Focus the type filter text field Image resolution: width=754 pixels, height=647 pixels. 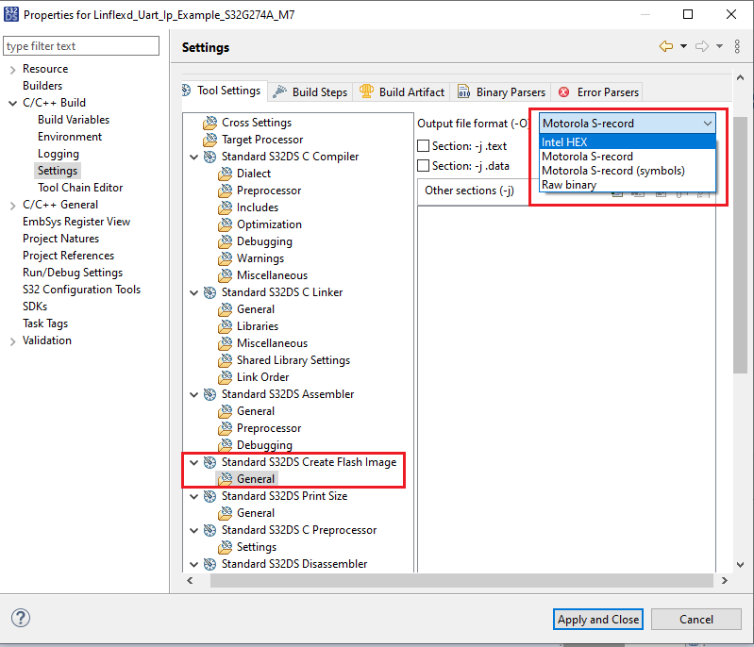81,46
